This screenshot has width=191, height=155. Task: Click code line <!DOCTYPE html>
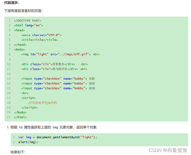[x=27, y=21]
